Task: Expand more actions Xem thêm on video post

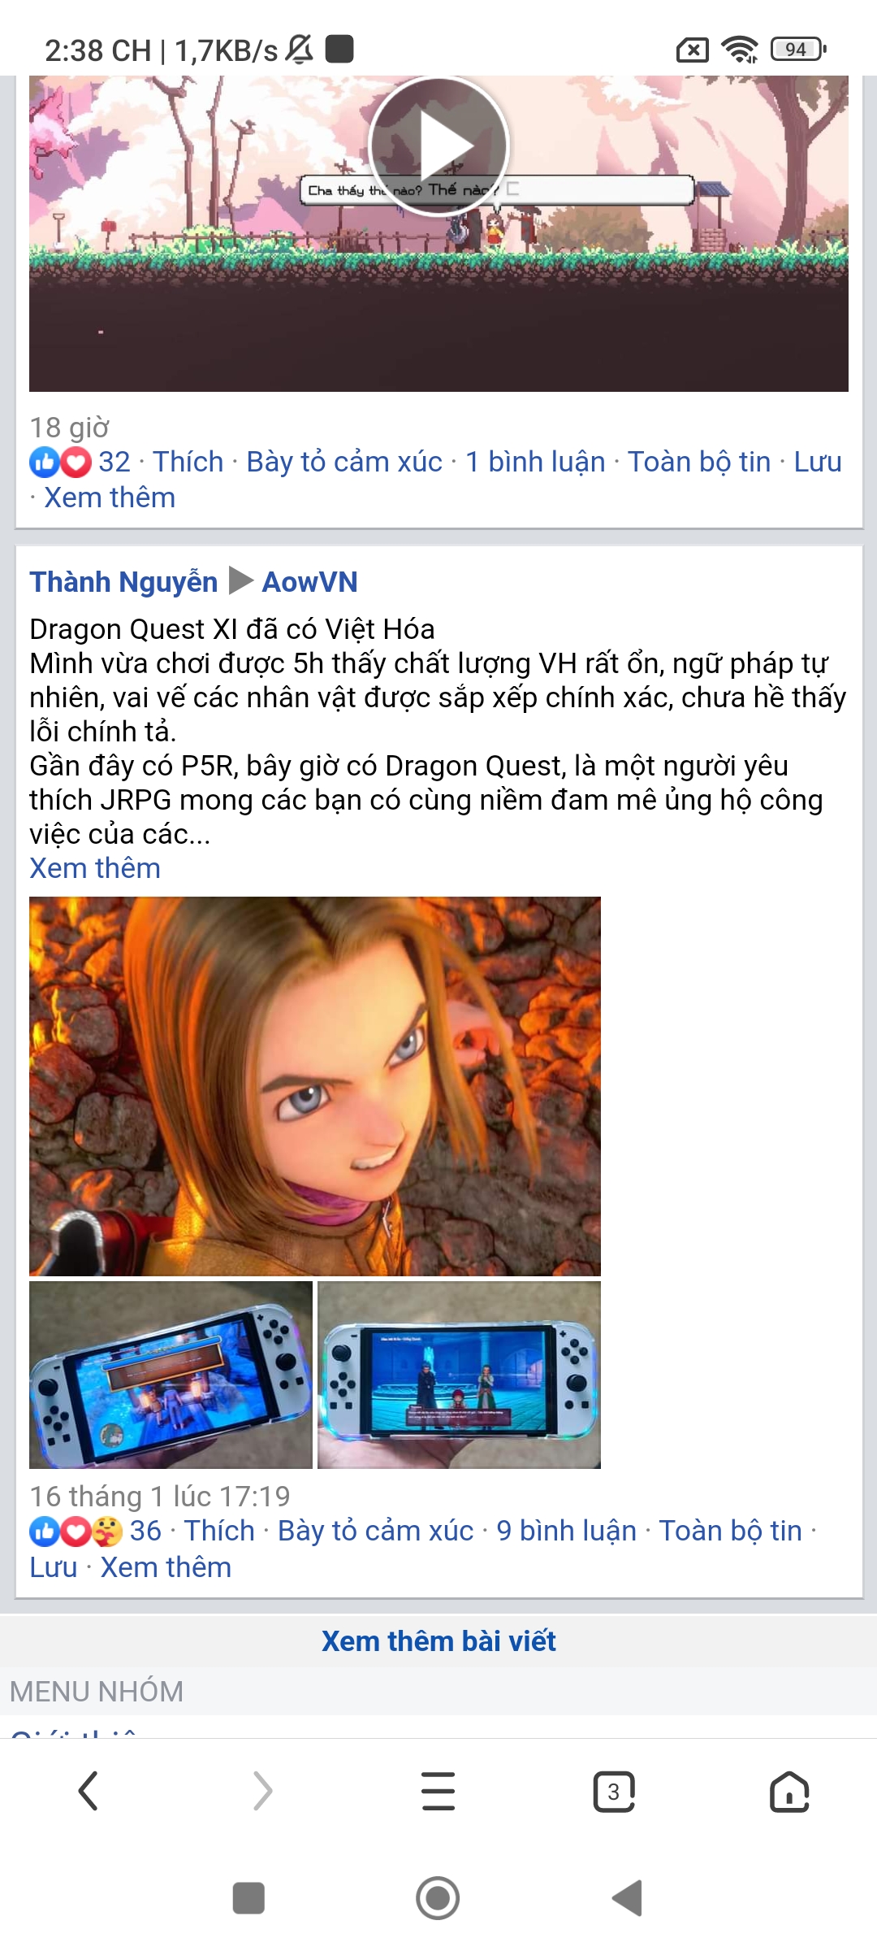Action: click(110, 498)
